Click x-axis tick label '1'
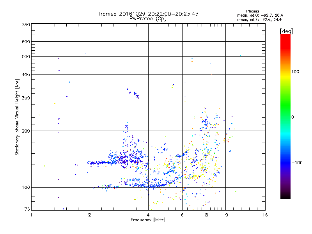Screen dimensions: 312x234 (31, 215)
